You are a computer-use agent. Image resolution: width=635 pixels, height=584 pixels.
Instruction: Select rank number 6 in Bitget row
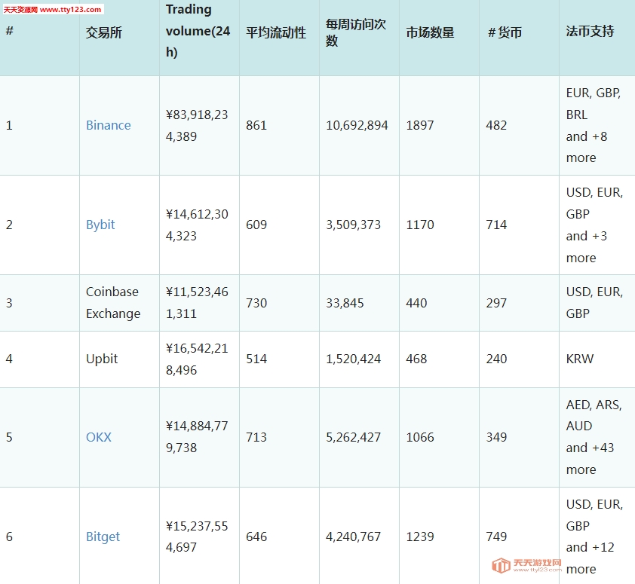pos(9,537)
